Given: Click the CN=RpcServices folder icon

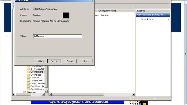Looking at the screenshot, I should [28, 83].
